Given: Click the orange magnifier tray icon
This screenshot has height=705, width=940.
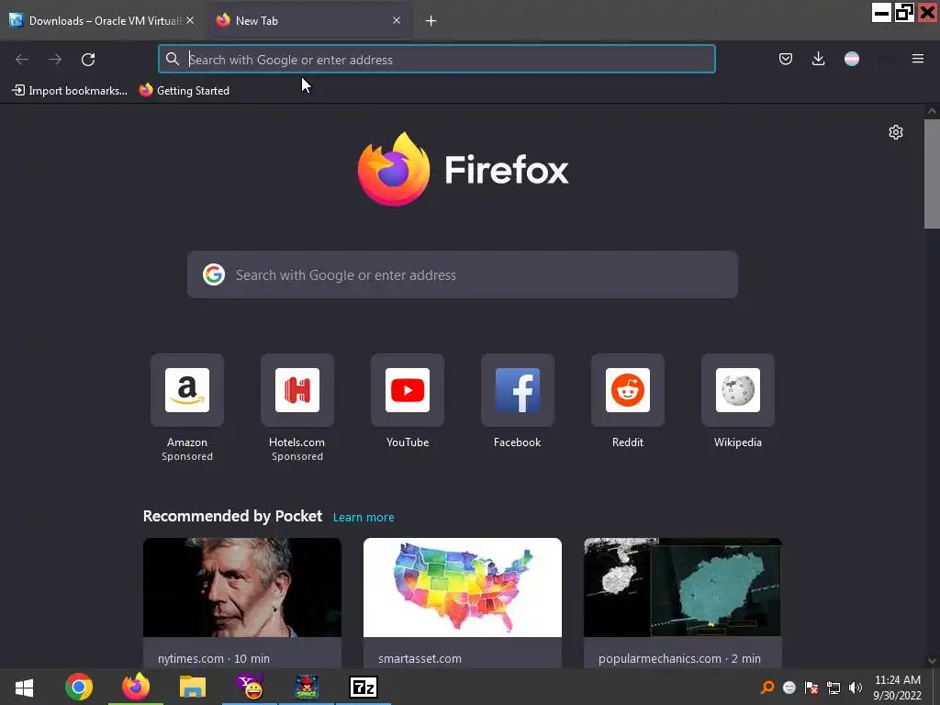Looking at the screenshot, I should pyautogui.click(x=767, y=688).
